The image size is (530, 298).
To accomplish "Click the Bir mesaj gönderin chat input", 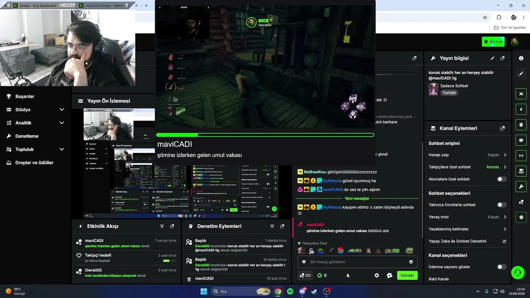I will tap(357, 262).
